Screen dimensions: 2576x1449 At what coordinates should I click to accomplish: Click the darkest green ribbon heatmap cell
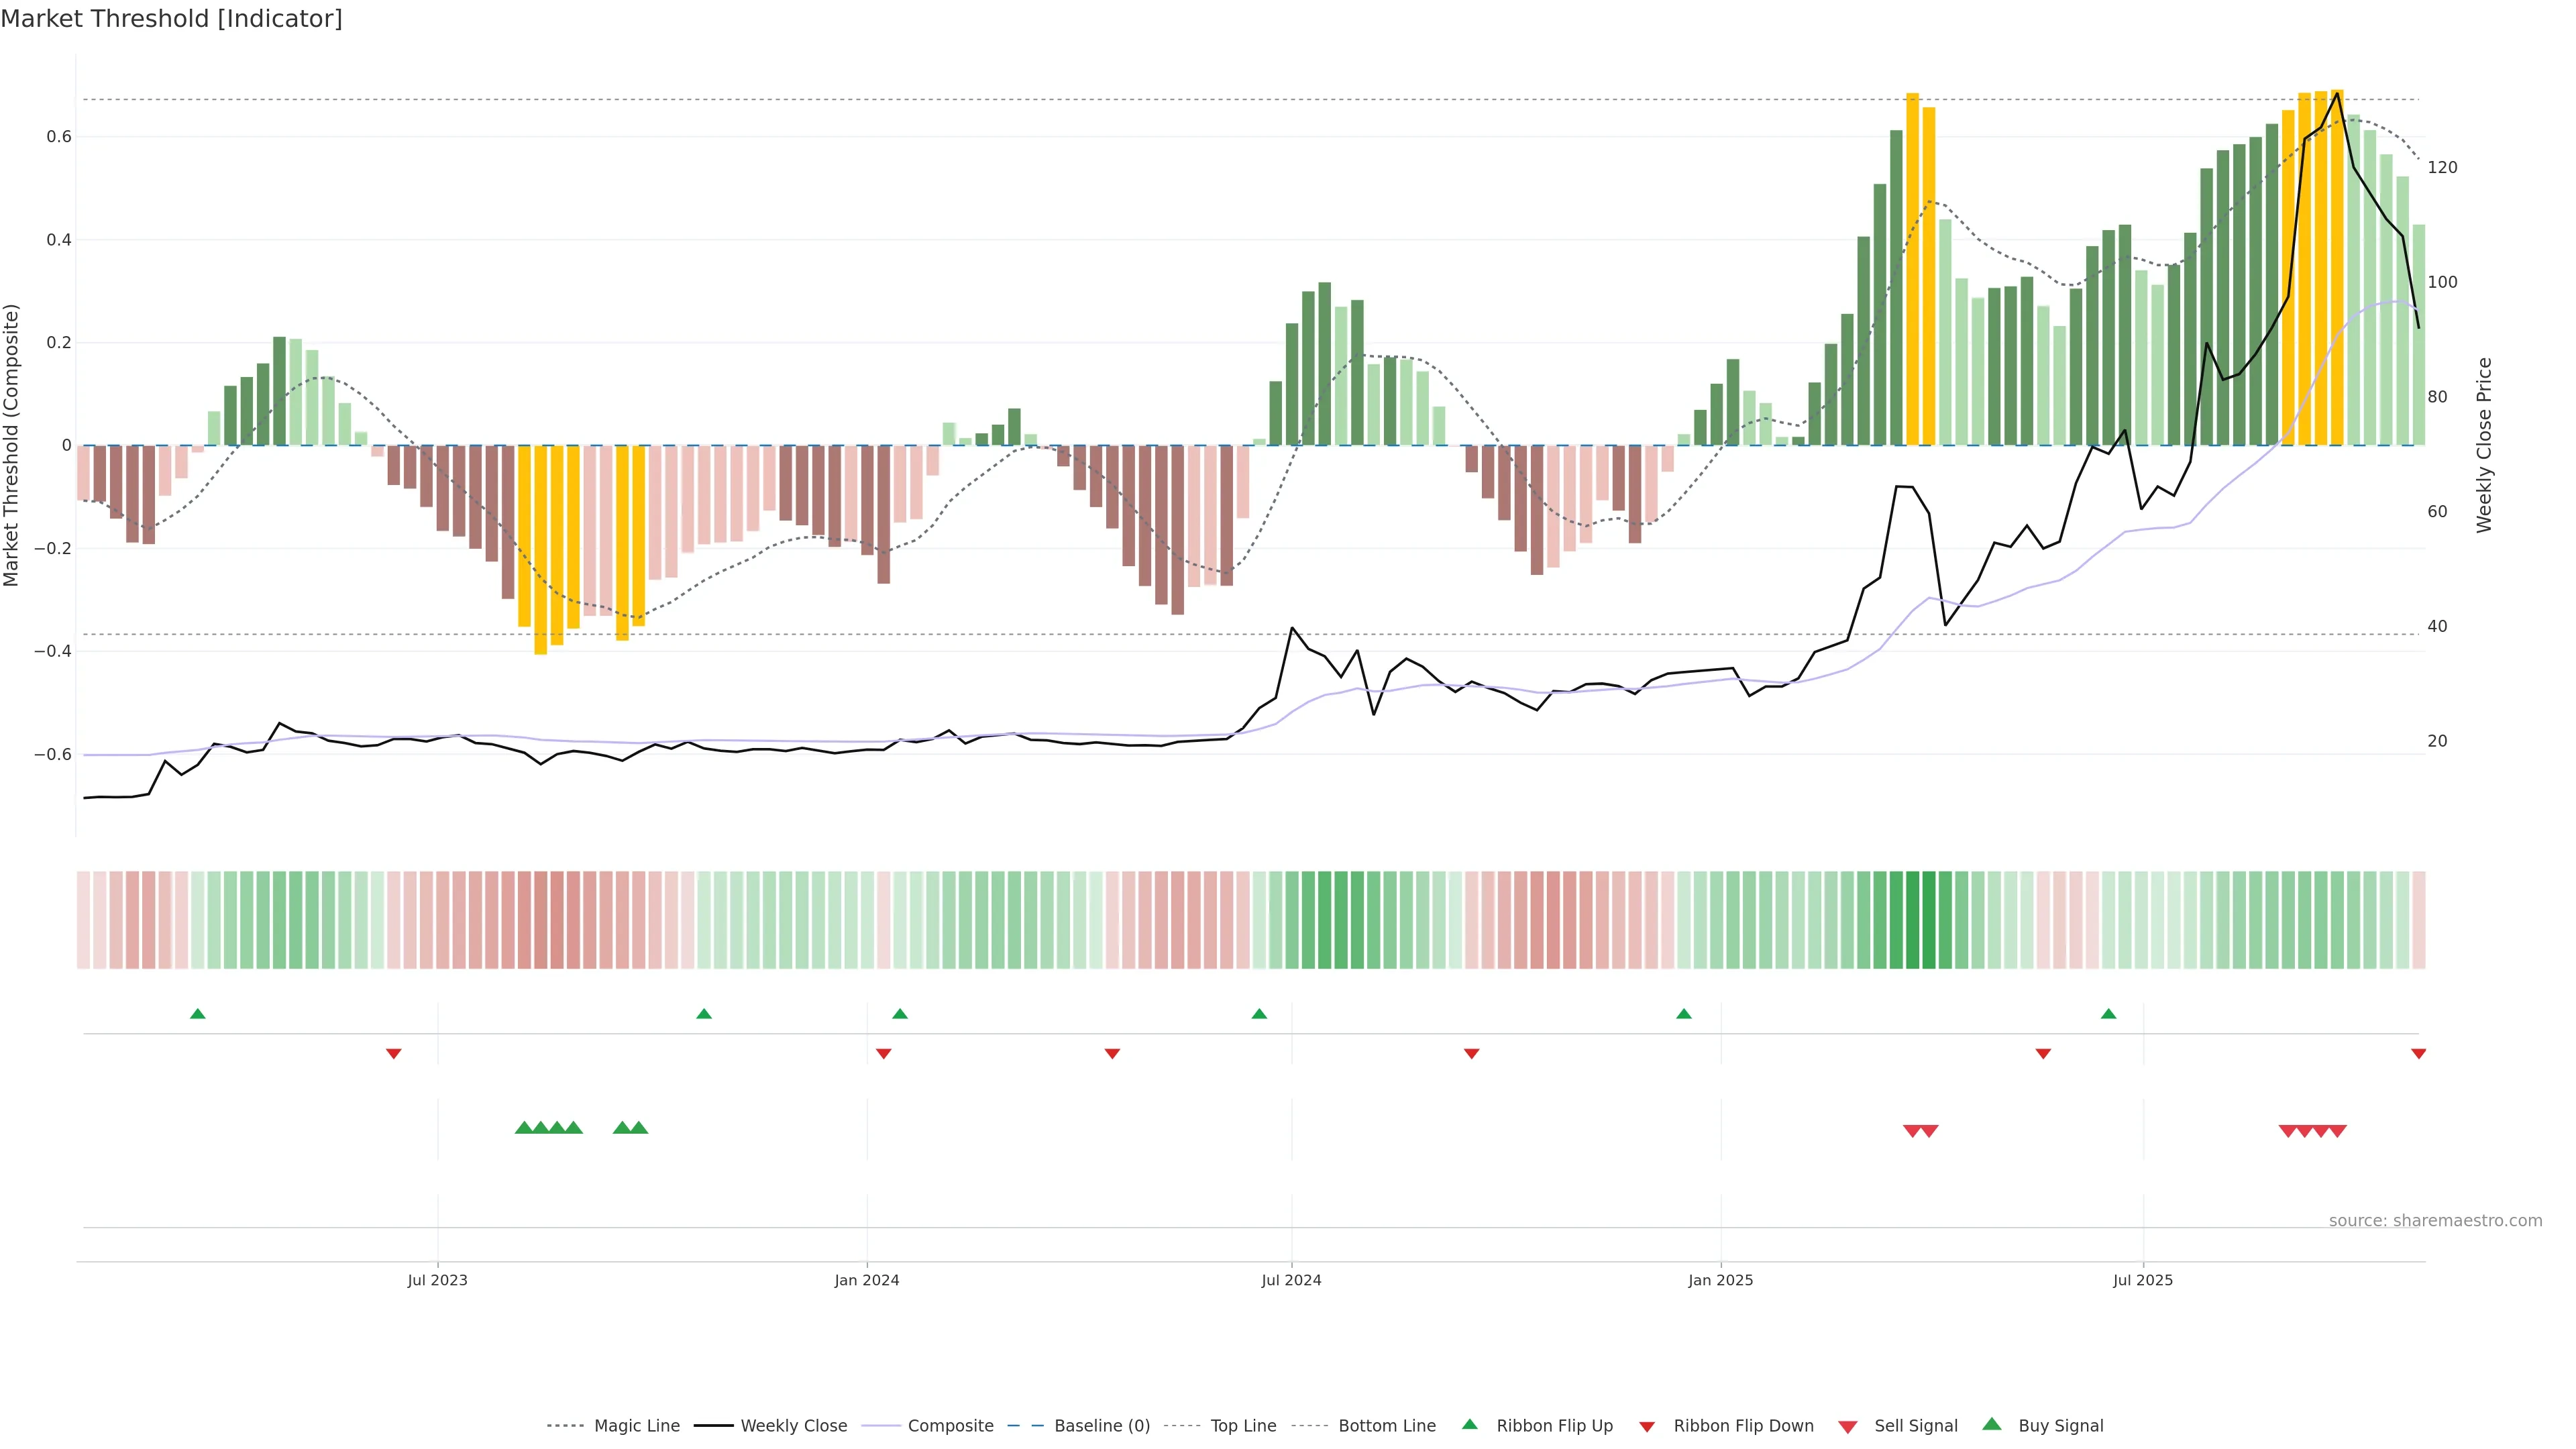point(1913,920)
